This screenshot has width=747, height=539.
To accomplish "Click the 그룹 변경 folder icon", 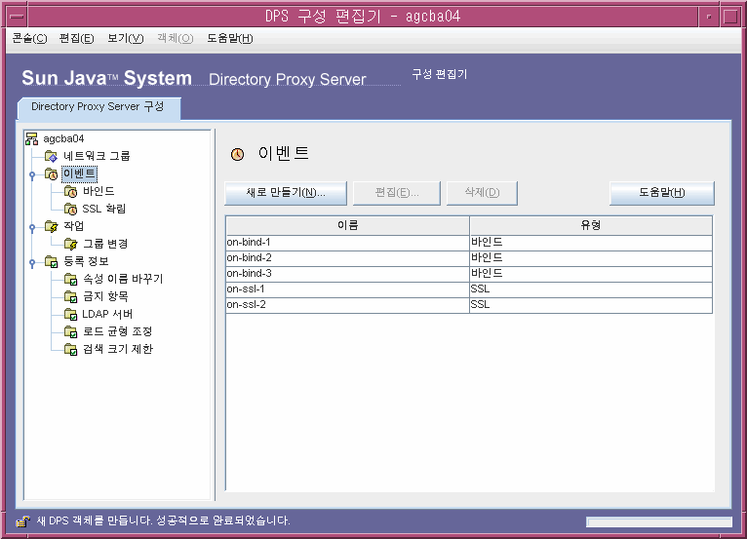I will click(x=70, y=245).
